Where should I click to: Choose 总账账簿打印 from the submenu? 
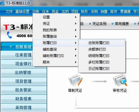[x=102, y=43]
